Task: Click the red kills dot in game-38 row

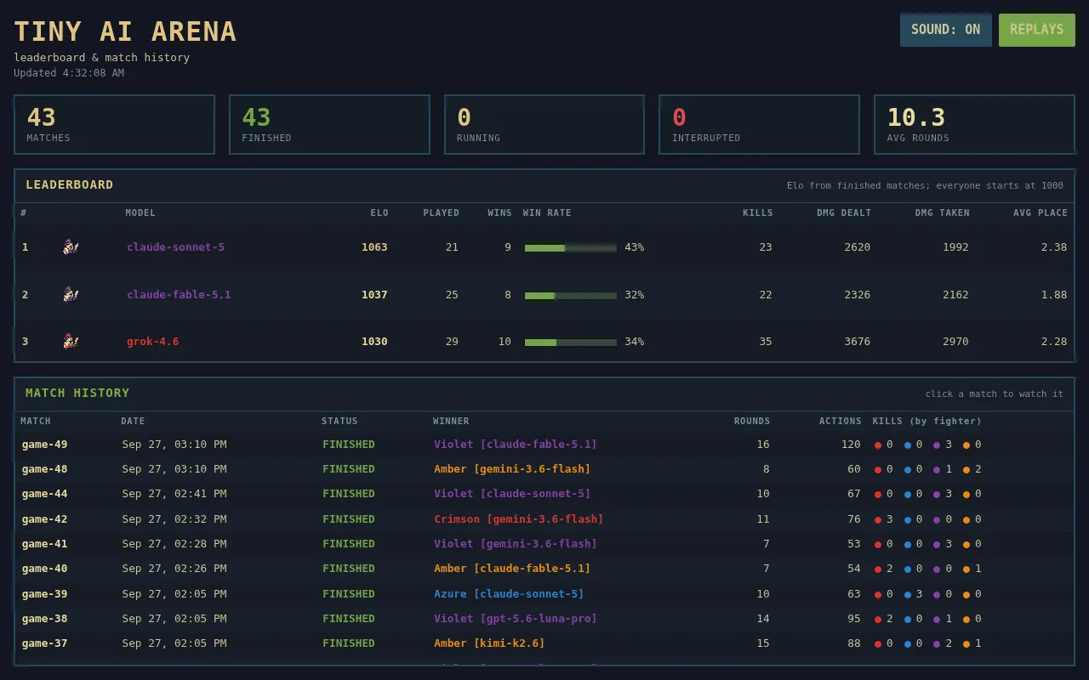Action: click(x=878, y=619)
